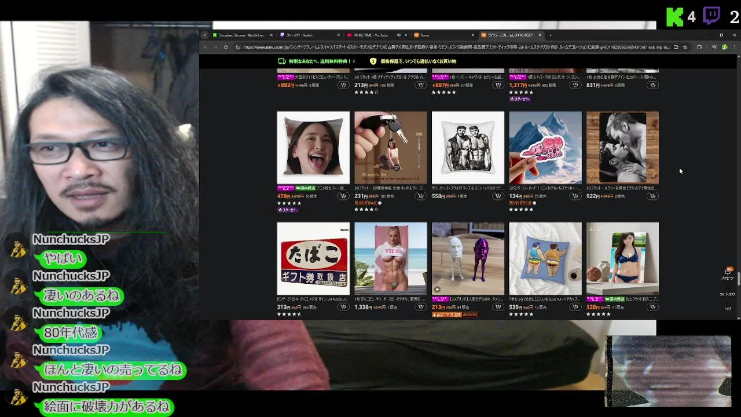The width and height of the screenshot is (741, 417).
Task: Switch to the Shuutaso Stream tab
Action: [x=241, y=35]
